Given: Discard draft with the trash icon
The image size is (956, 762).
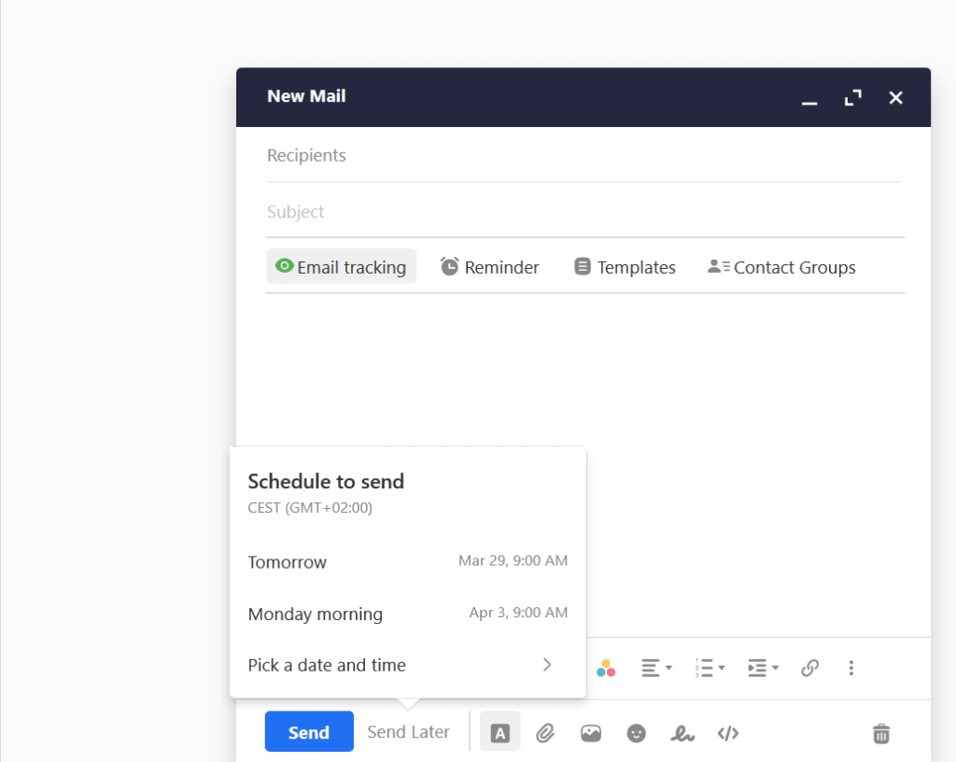Looking at the screenshot, I should 880,733.
